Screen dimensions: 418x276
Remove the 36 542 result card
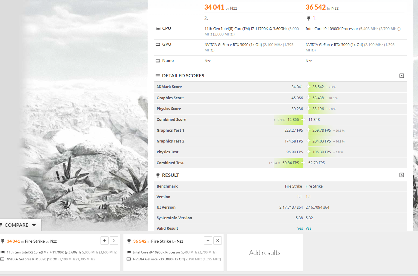pos(218,241)
